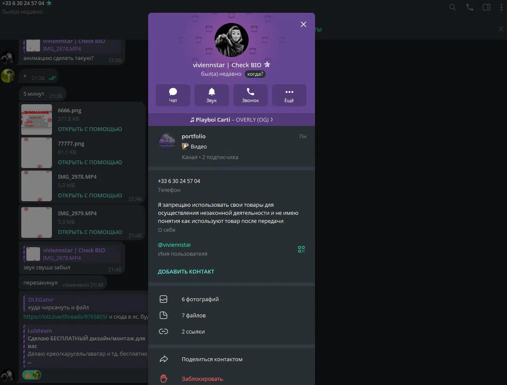Open chat via the Чат button
The height and width of the screenshot is (385, 507).
pos(173,95)
